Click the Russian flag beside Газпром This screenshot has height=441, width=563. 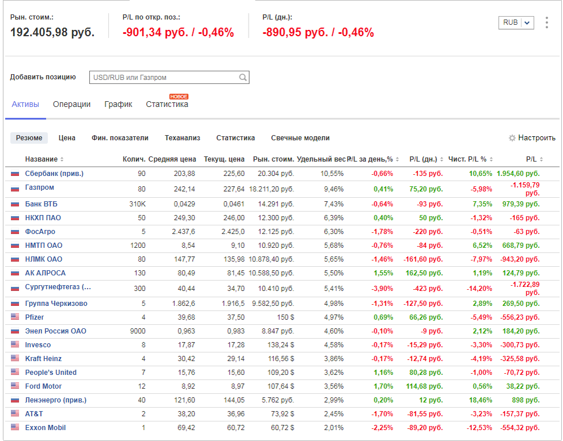[x=15, y=188]
